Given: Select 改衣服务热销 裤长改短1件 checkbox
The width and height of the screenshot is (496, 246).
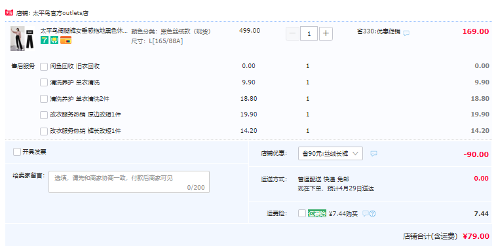Looking at the screenshot, I should pyautogui.click(x=44, y=131).
